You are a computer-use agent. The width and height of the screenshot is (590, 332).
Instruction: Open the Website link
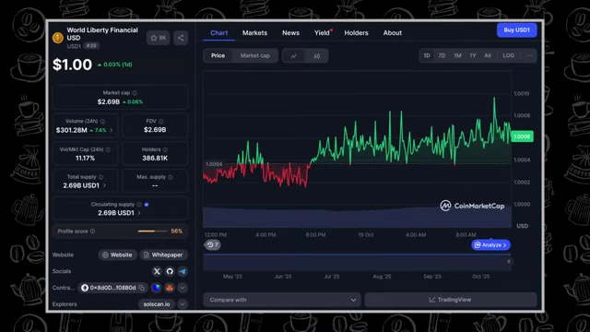(x=117, y=255)
